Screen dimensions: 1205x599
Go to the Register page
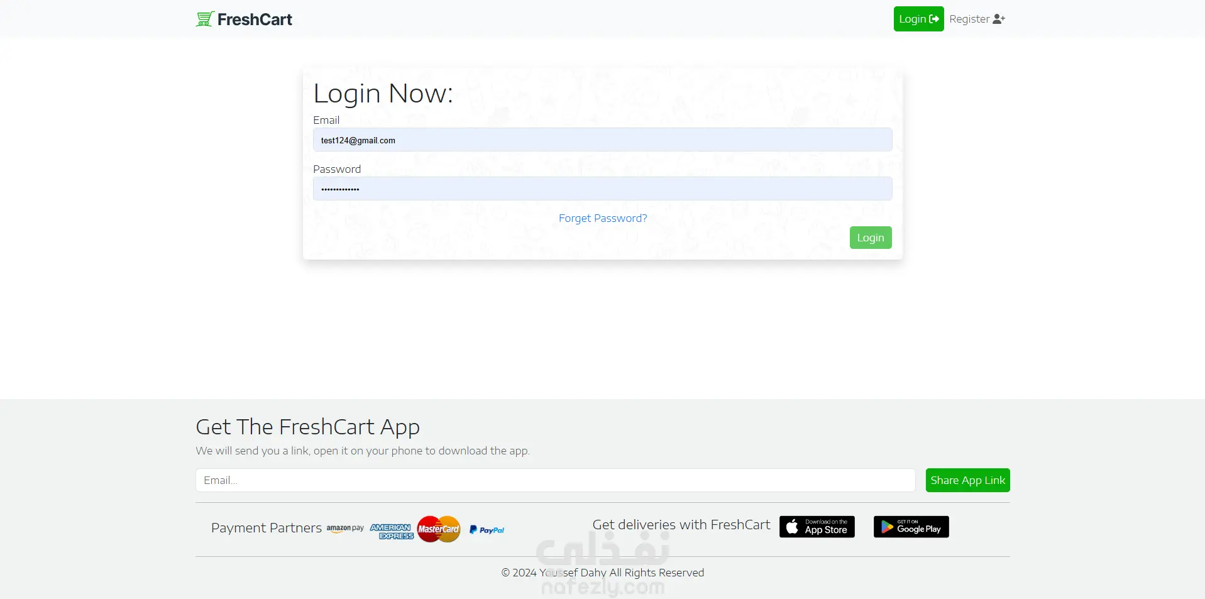click(x=977, y=19)
